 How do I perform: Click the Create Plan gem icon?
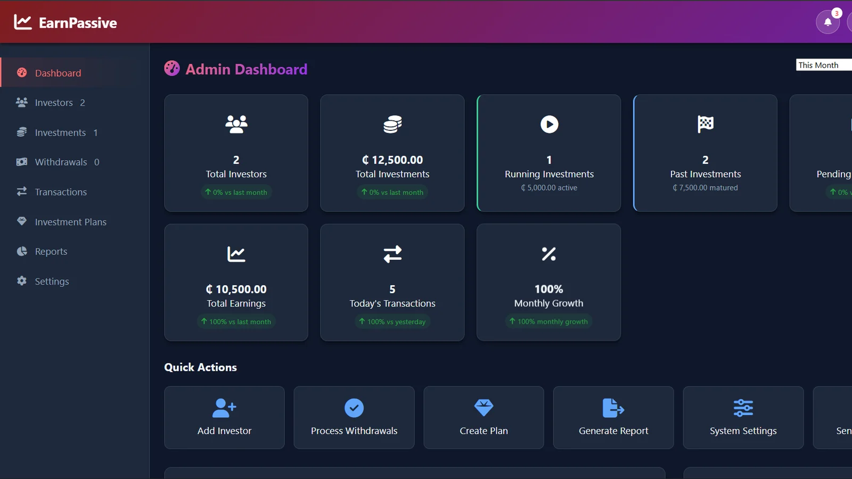tap(484, 408)
